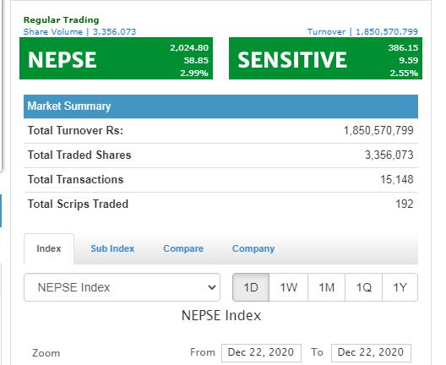Screen dimensions: 446x365
Task: Select the 1W time range
Action: 288,287
